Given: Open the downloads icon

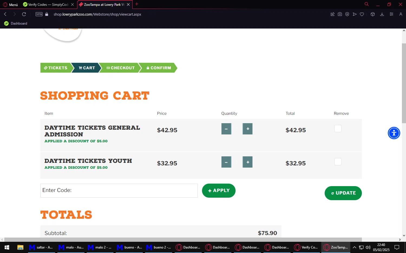Looking at the screenshot, I should tap(382, 14).
